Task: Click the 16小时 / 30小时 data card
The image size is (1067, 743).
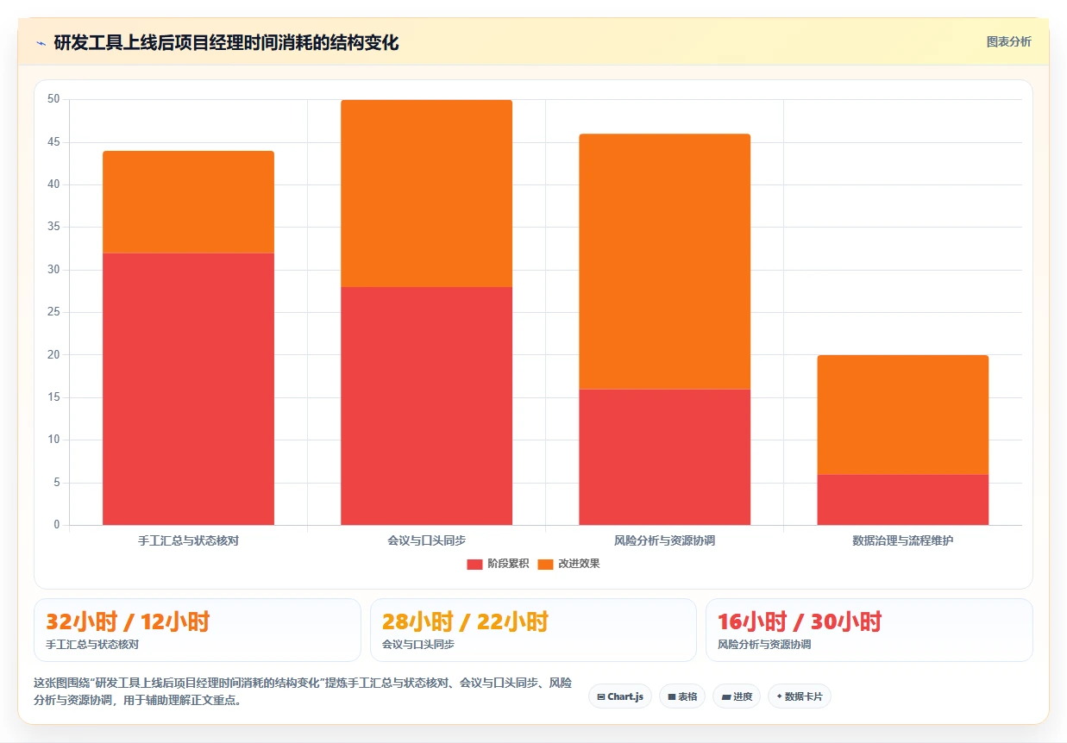Action: tap(869, 630)
